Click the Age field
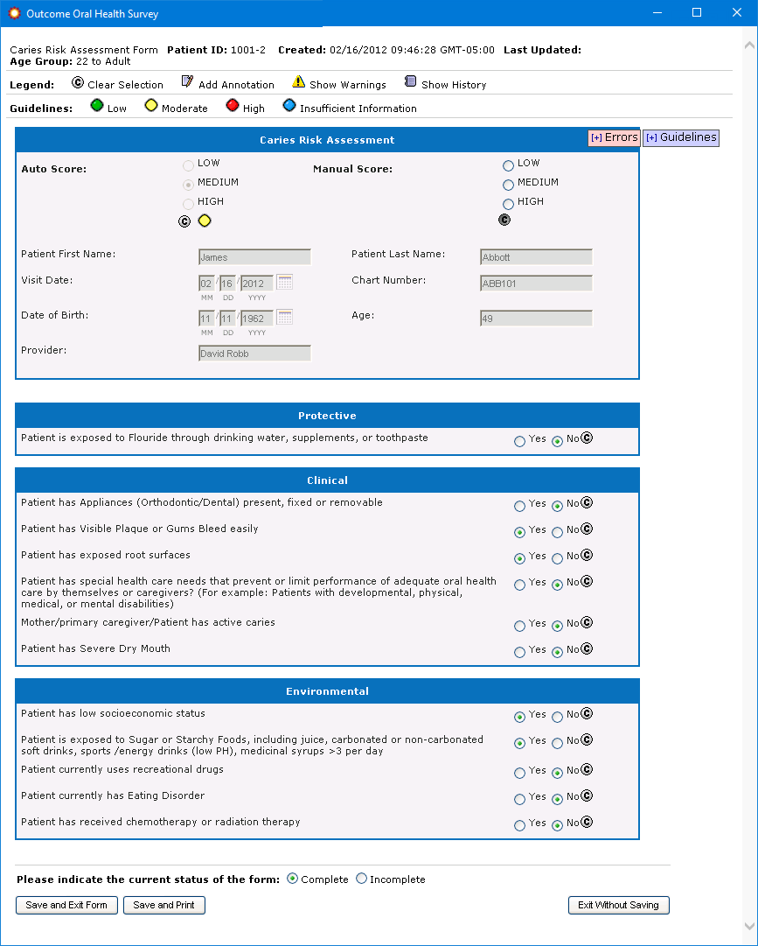 click(536, 319)
